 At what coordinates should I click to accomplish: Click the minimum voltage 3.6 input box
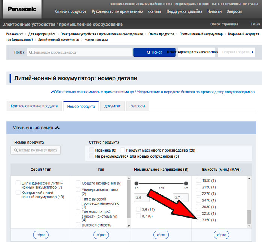pyautogui.click(x=142, y=198)
